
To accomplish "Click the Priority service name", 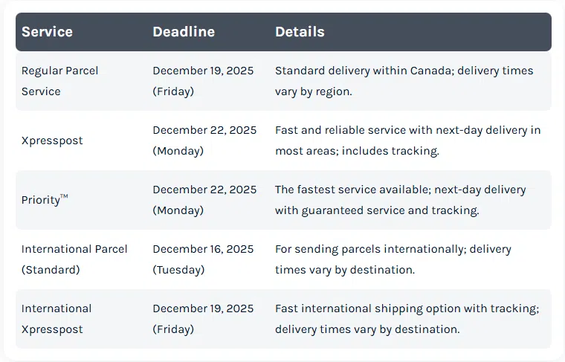I will [41, 201].
